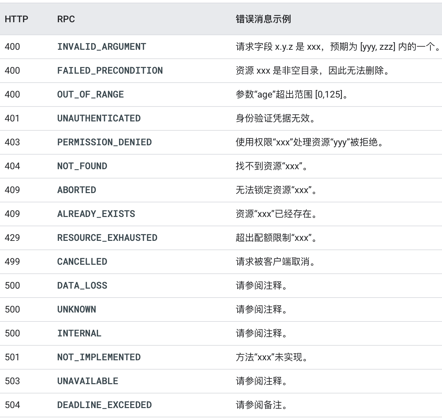Image resolution: width=442 pixels, height=420 pixels.
Task: Click the RPC column header
Action: click(x=66, y=19)
